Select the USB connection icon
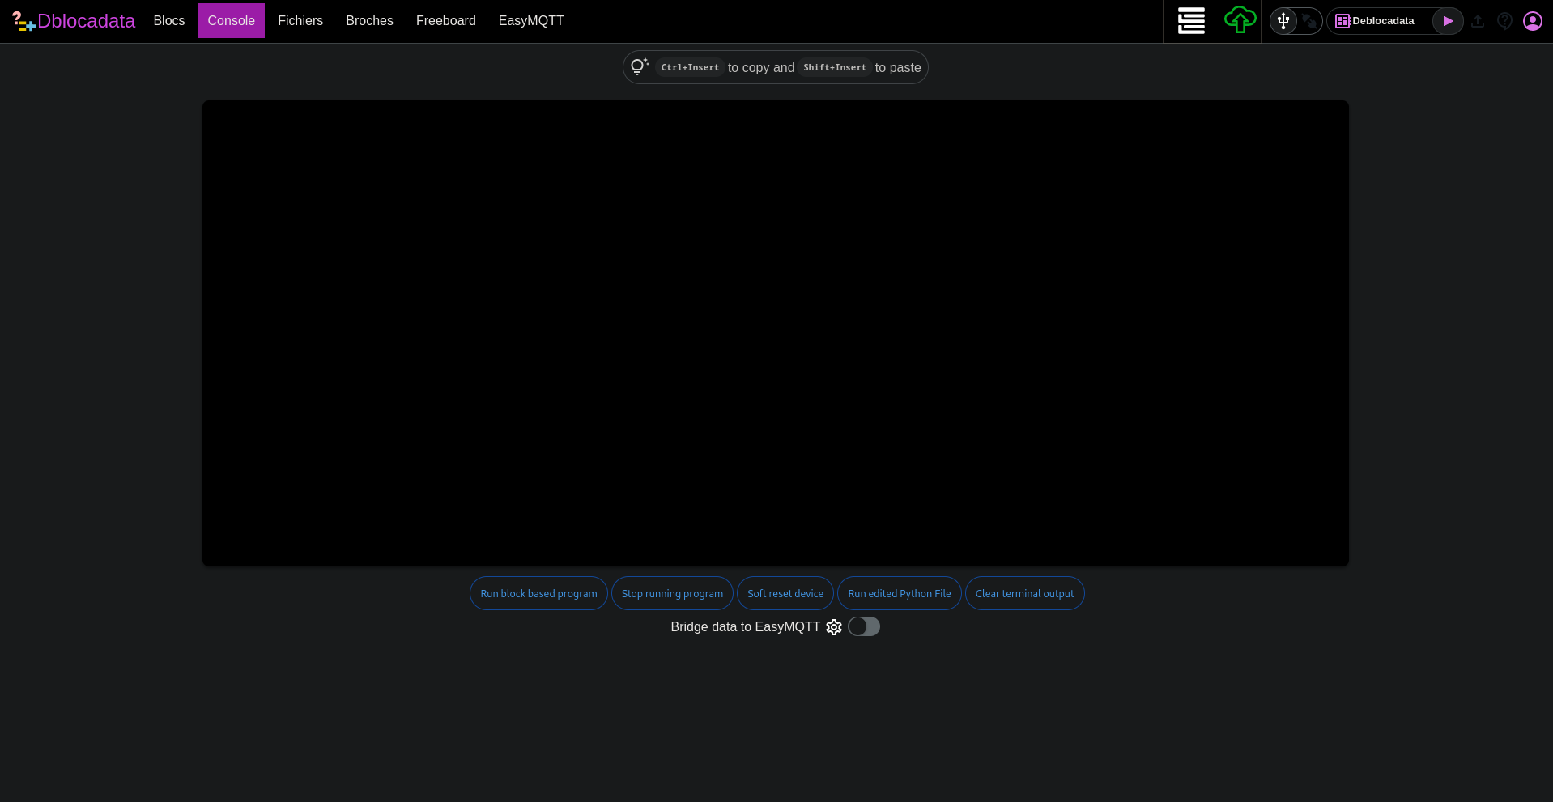This screenshot has width=1553, height=802. [x=1283, y=21]
